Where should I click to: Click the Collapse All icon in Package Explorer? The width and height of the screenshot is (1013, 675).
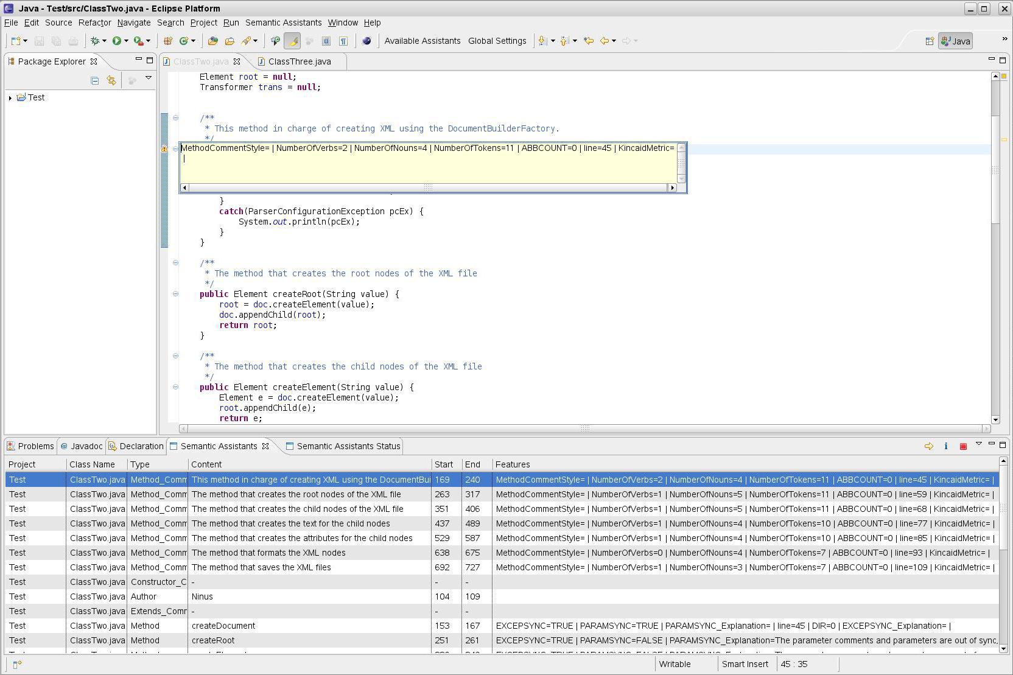click(x=94, y=80)
